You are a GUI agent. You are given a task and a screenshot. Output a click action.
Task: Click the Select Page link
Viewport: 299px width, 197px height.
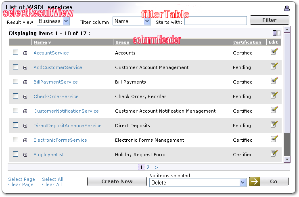click(21, 179)
